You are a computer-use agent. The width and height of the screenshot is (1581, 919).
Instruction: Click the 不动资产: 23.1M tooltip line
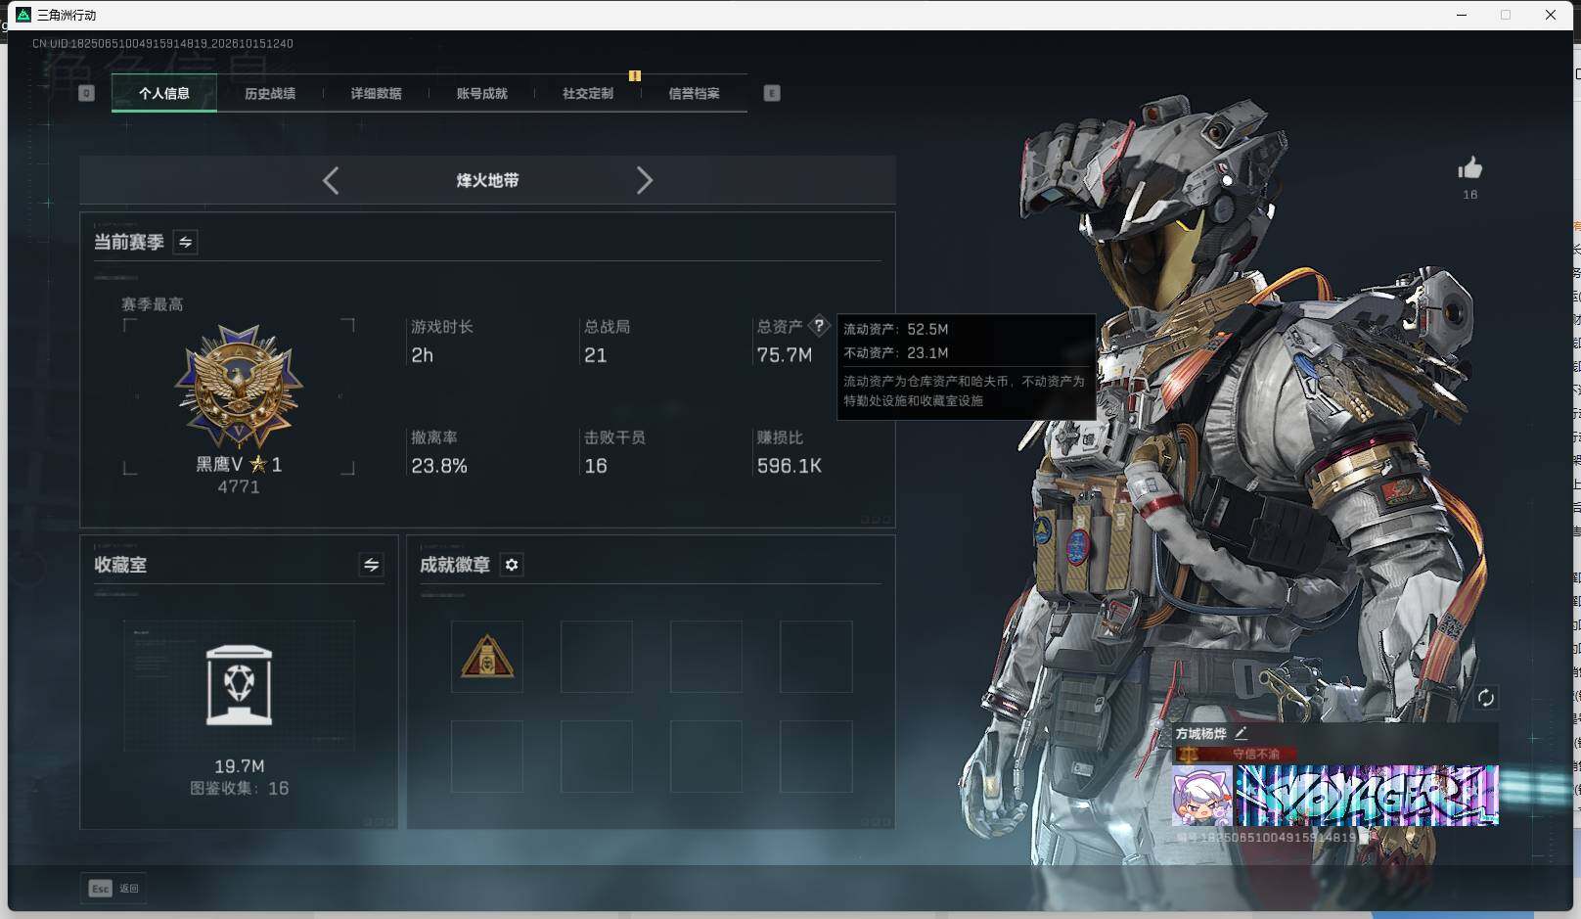896,352
